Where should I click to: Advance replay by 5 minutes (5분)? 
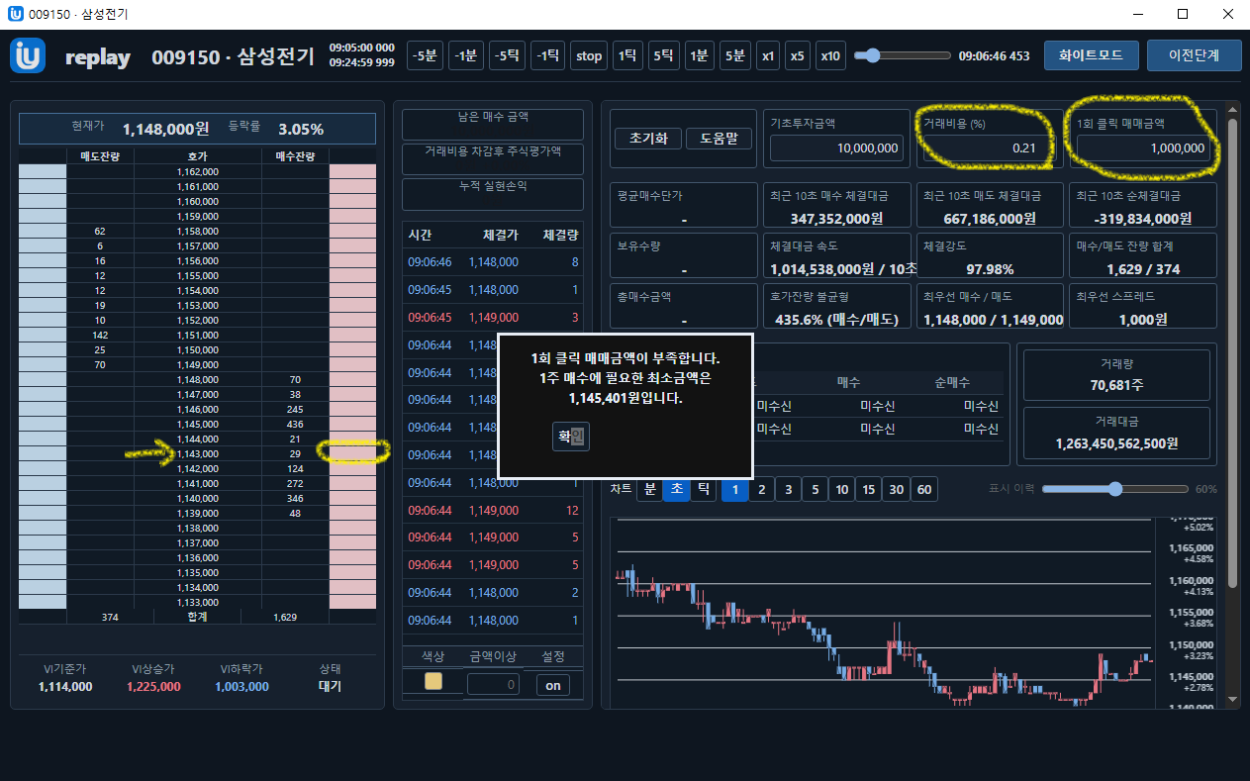(x=734, y=55)
